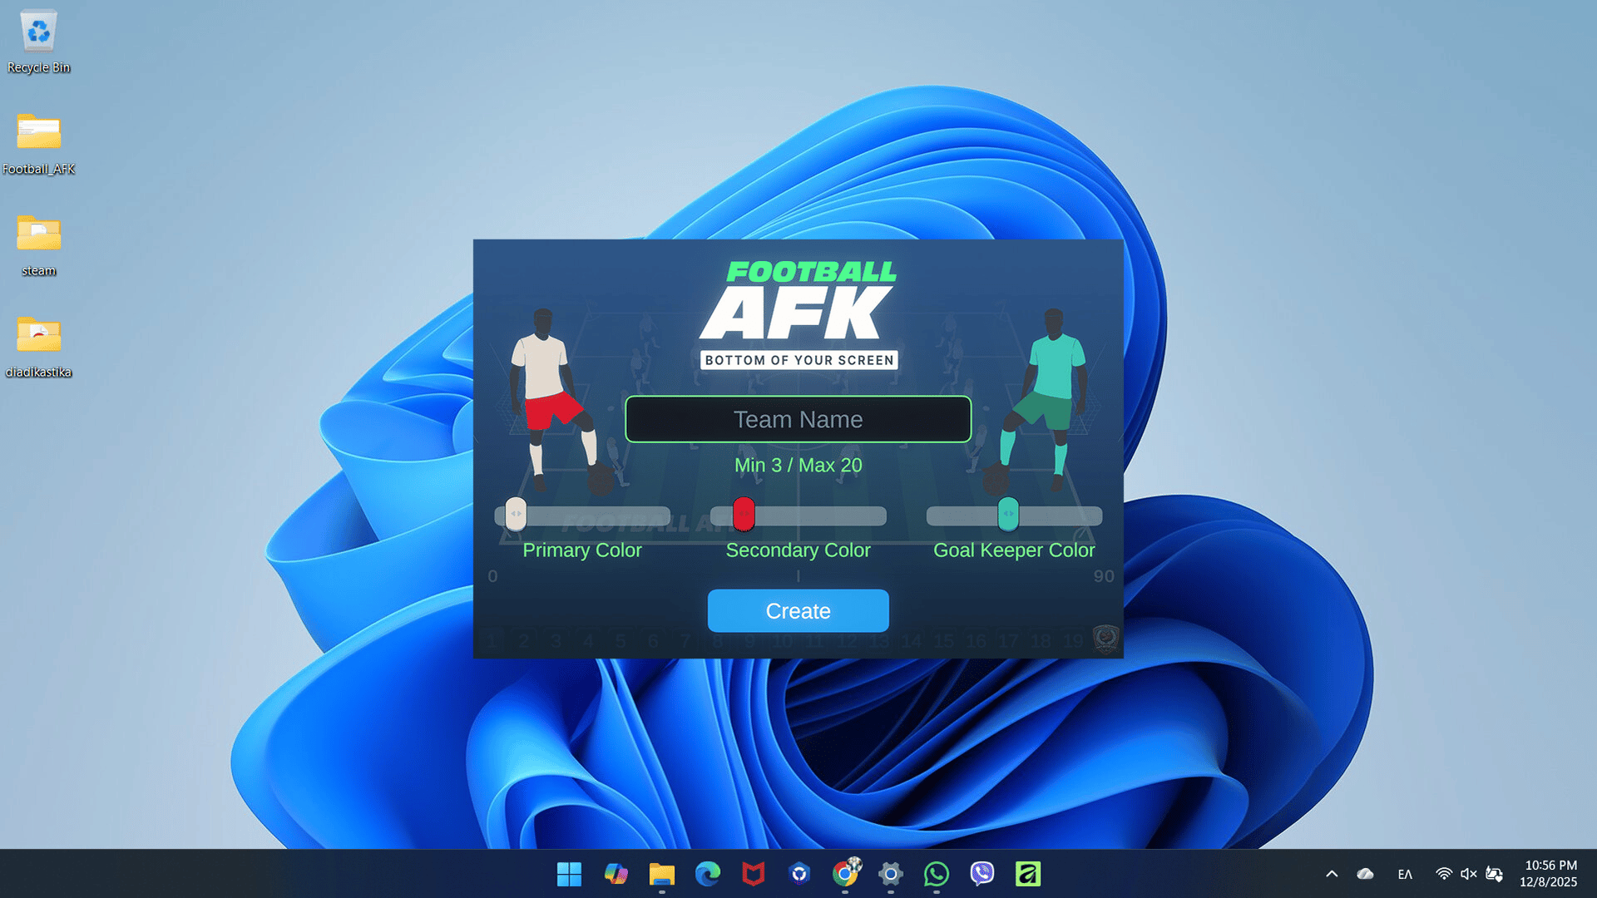
Task: Open the steam folder on desktop
Action: pyautogui.click(x=38, y=234)
